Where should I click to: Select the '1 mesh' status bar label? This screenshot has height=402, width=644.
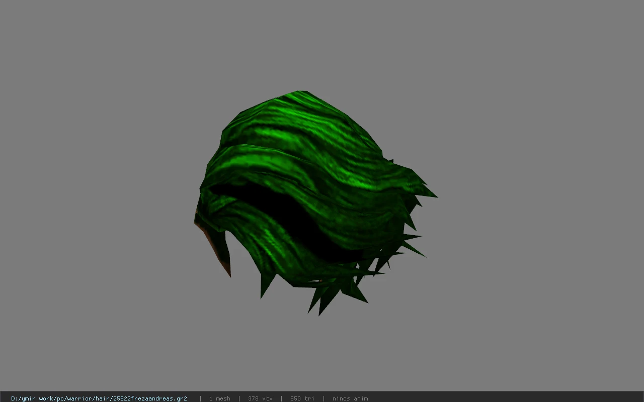coord(220,398)
